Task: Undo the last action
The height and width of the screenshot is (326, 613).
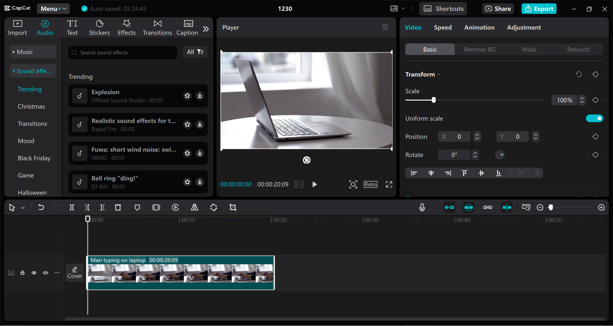Action: [41, 207]
